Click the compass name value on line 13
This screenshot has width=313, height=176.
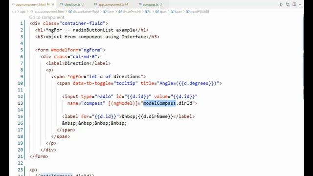pos(93,103)
